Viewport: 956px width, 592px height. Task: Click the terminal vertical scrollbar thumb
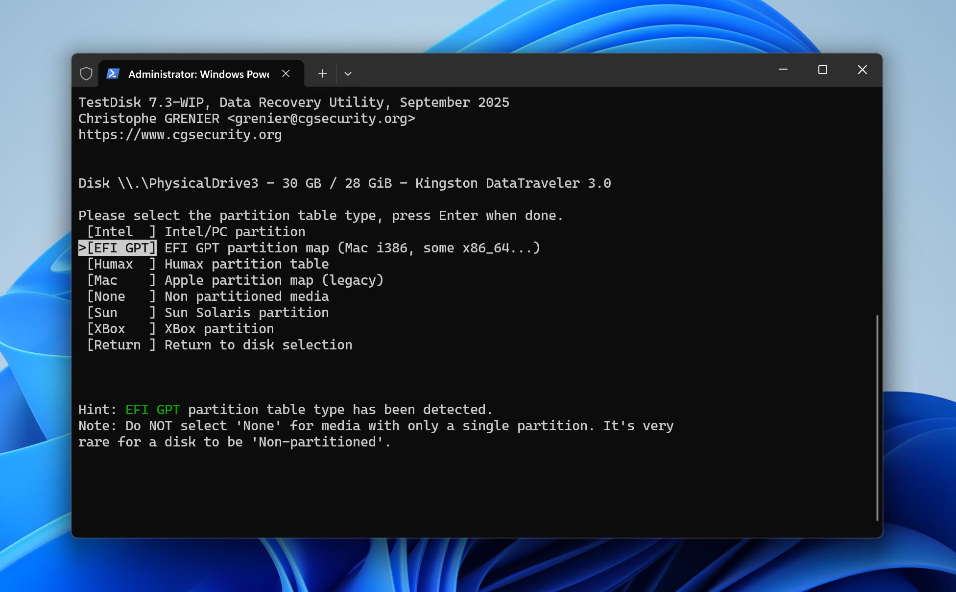[x=877, y=418]
